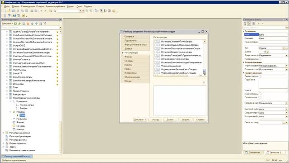Click the registrar list vertical scrollbar
This screenshot has height=163, width=289.
click(205, 57)
